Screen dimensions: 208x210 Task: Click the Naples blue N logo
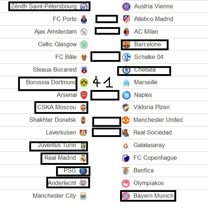[x=126, y=95]
